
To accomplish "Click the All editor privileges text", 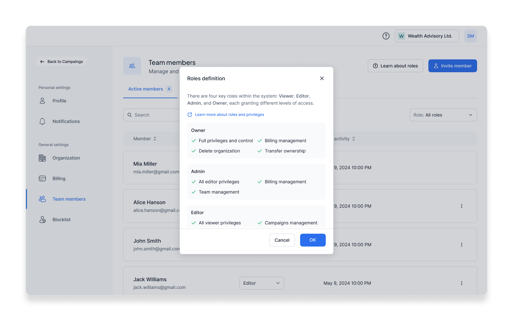I will pos(219,182).
